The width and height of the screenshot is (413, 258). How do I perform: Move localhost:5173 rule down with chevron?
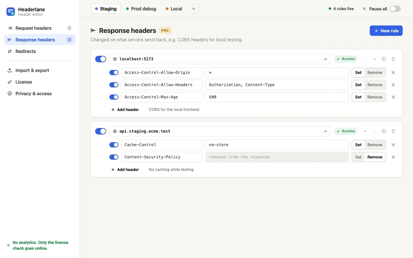click(x=375, y=59)
